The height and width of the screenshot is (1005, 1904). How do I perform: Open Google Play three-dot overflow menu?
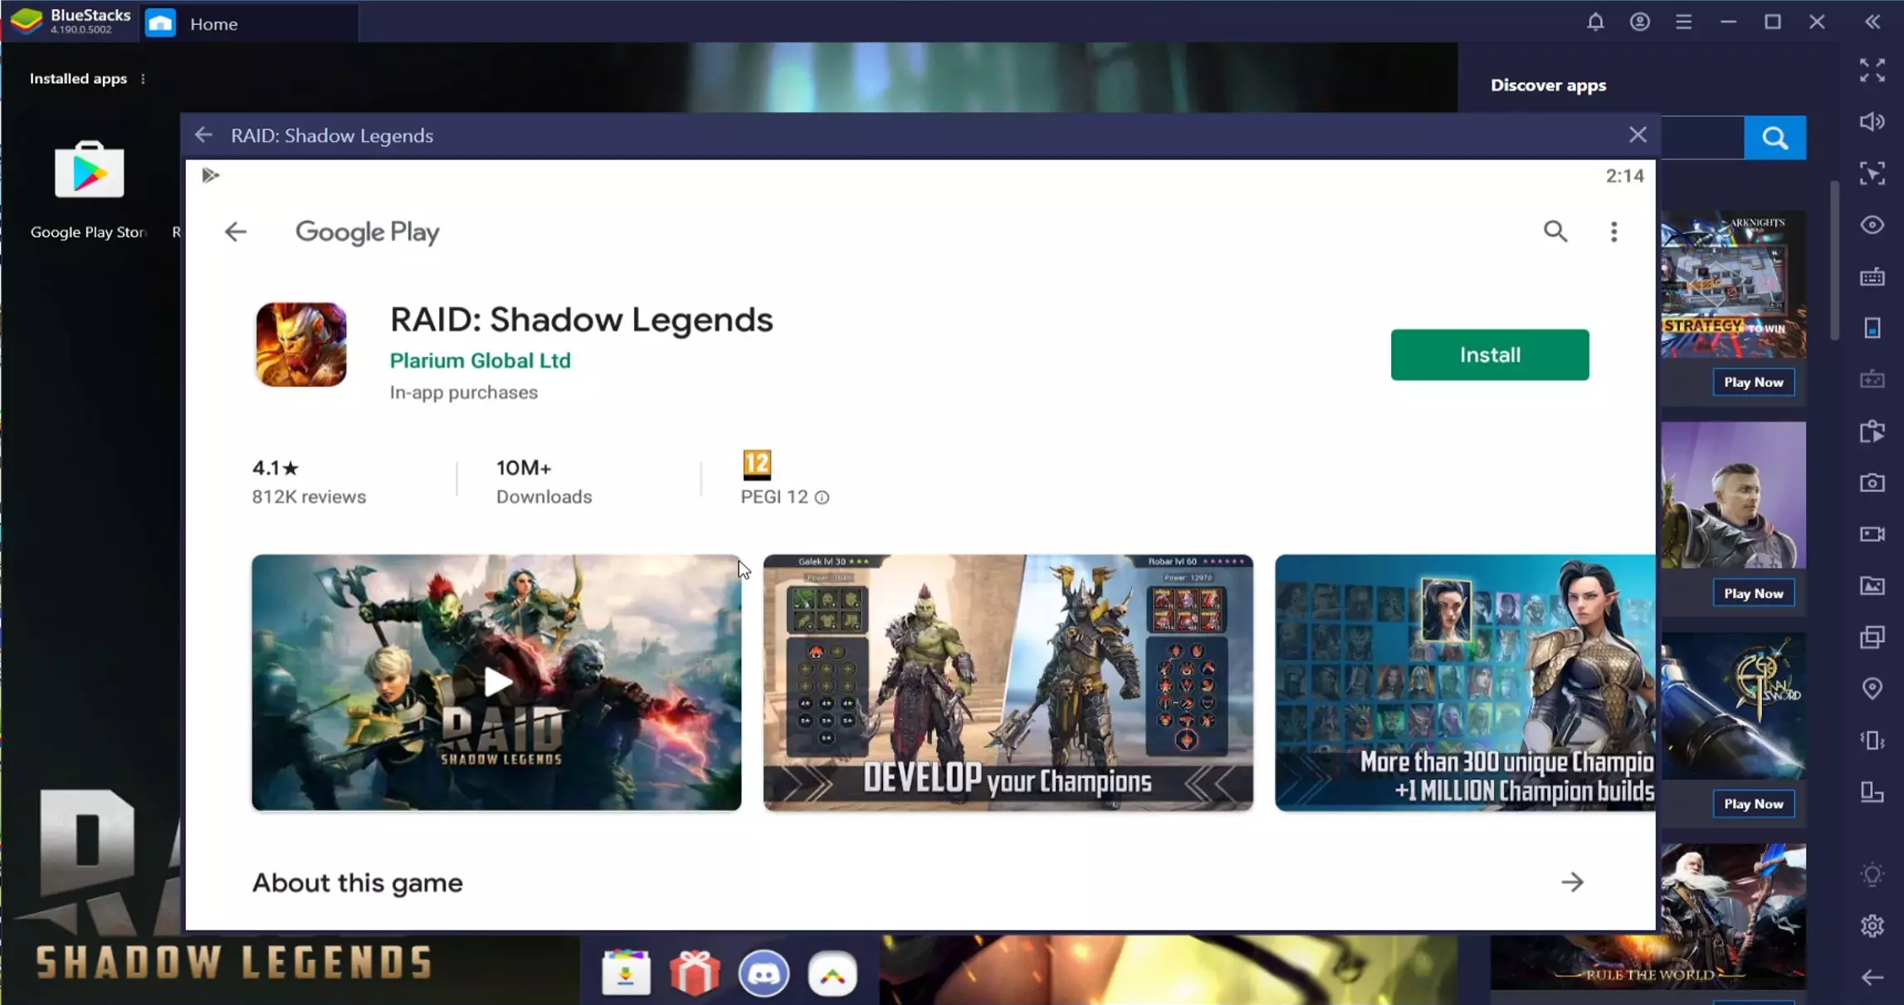1614,232
